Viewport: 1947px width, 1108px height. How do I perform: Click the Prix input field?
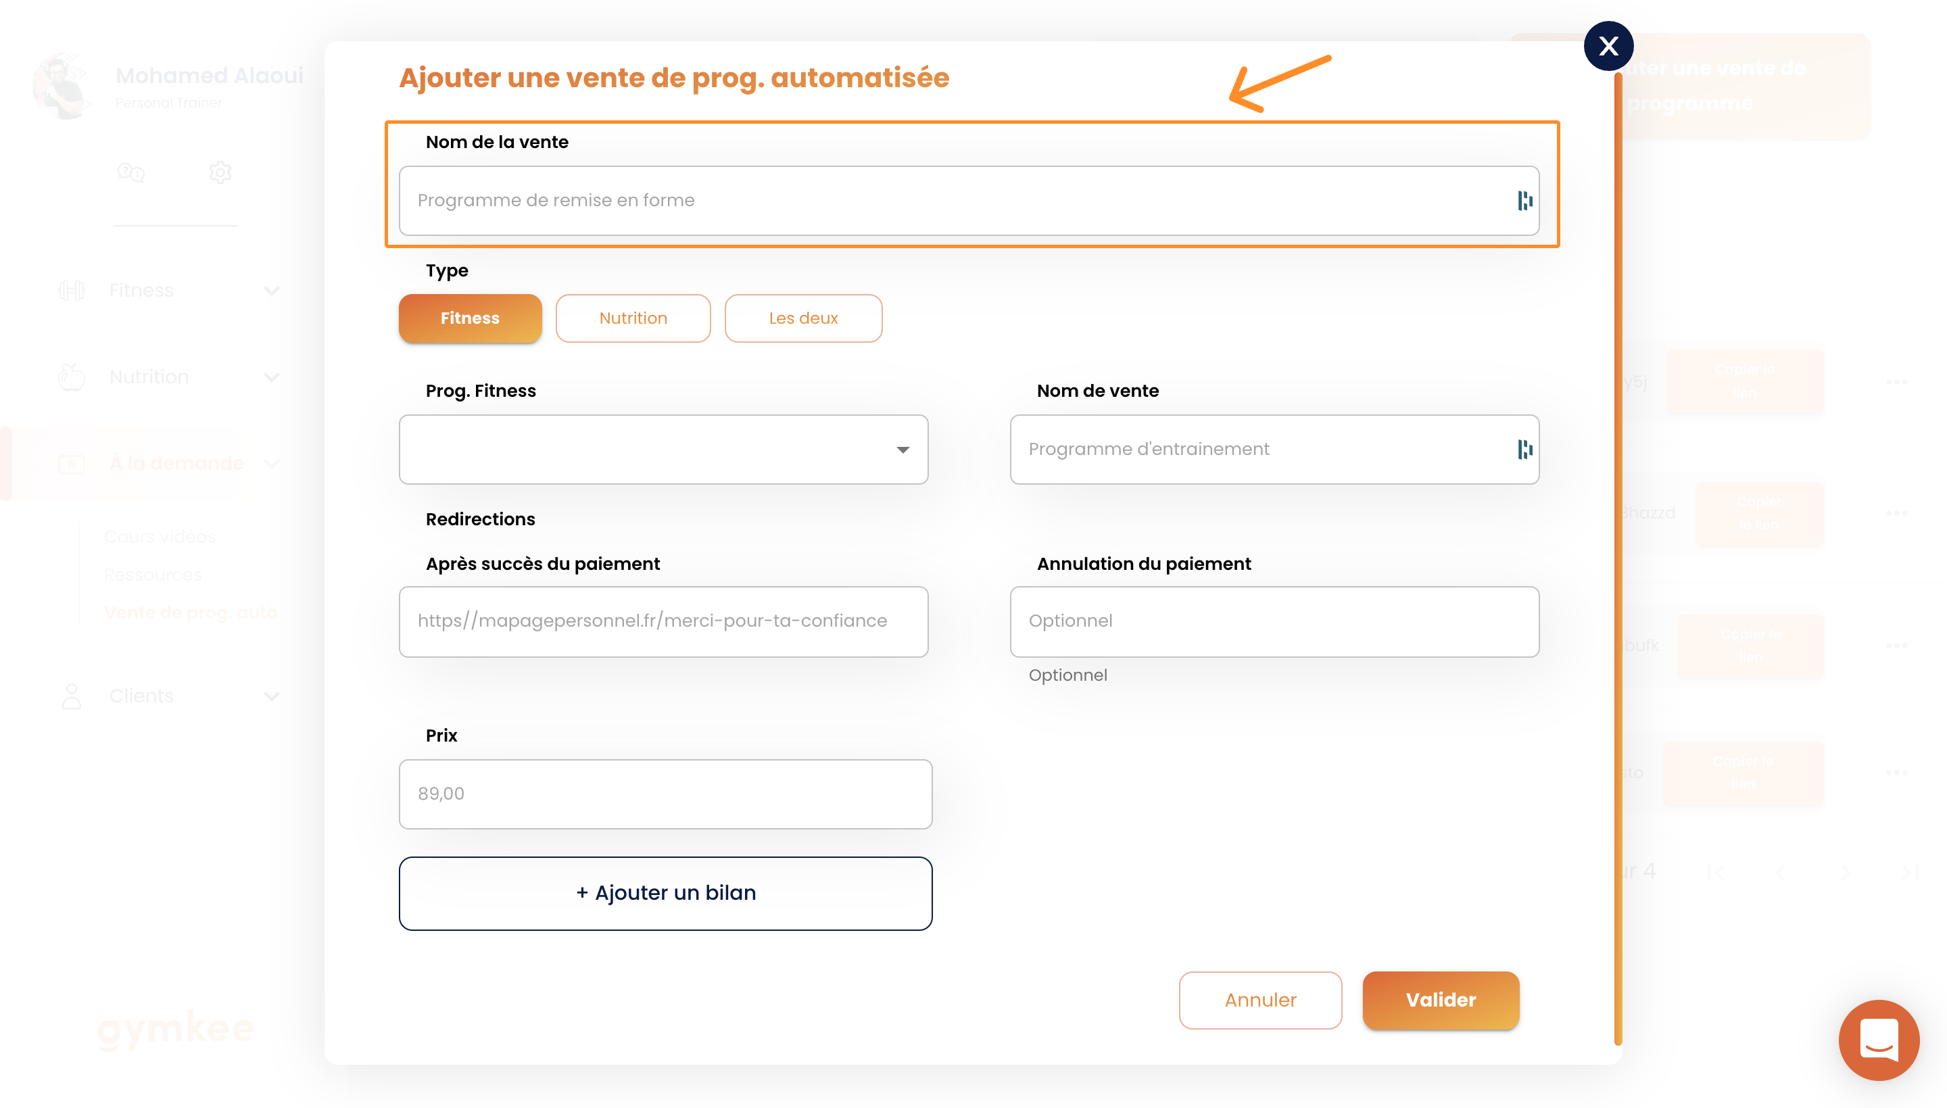pyautogui.click(x=666, y=794)
